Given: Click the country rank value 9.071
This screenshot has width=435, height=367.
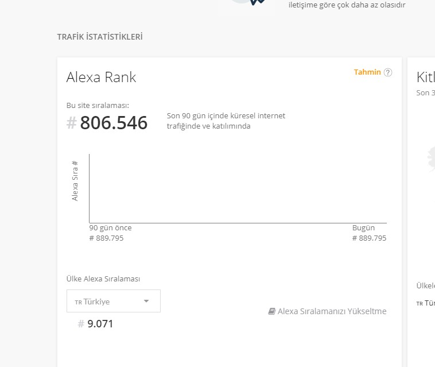Looking at the screenshot, I should (100, 324).
